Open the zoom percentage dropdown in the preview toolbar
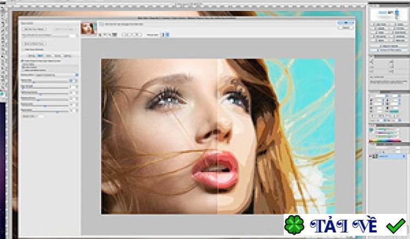 (x=107, y=35)
